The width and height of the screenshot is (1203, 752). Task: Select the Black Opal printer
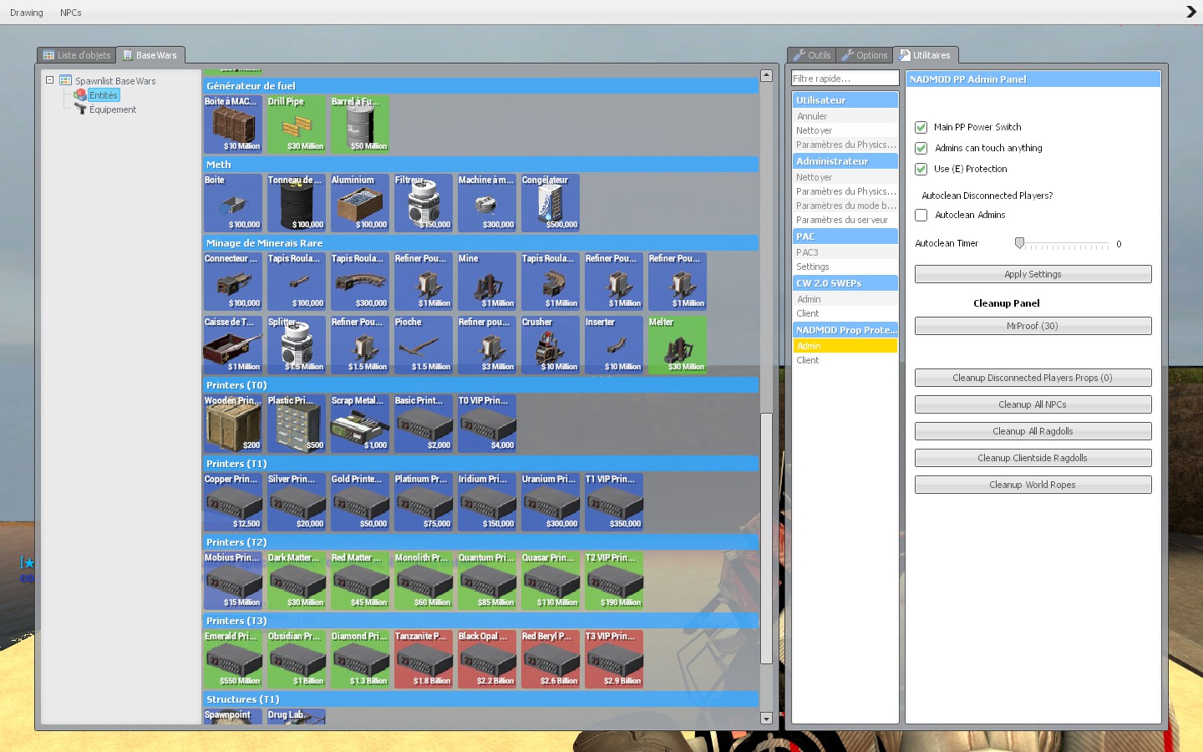point(487,659)
